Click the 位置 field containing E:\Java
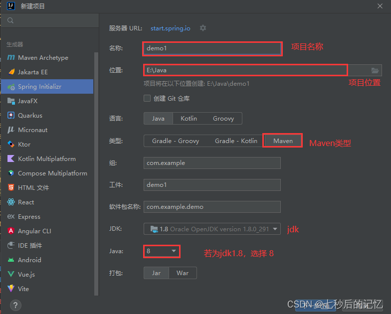 [245, 70]
